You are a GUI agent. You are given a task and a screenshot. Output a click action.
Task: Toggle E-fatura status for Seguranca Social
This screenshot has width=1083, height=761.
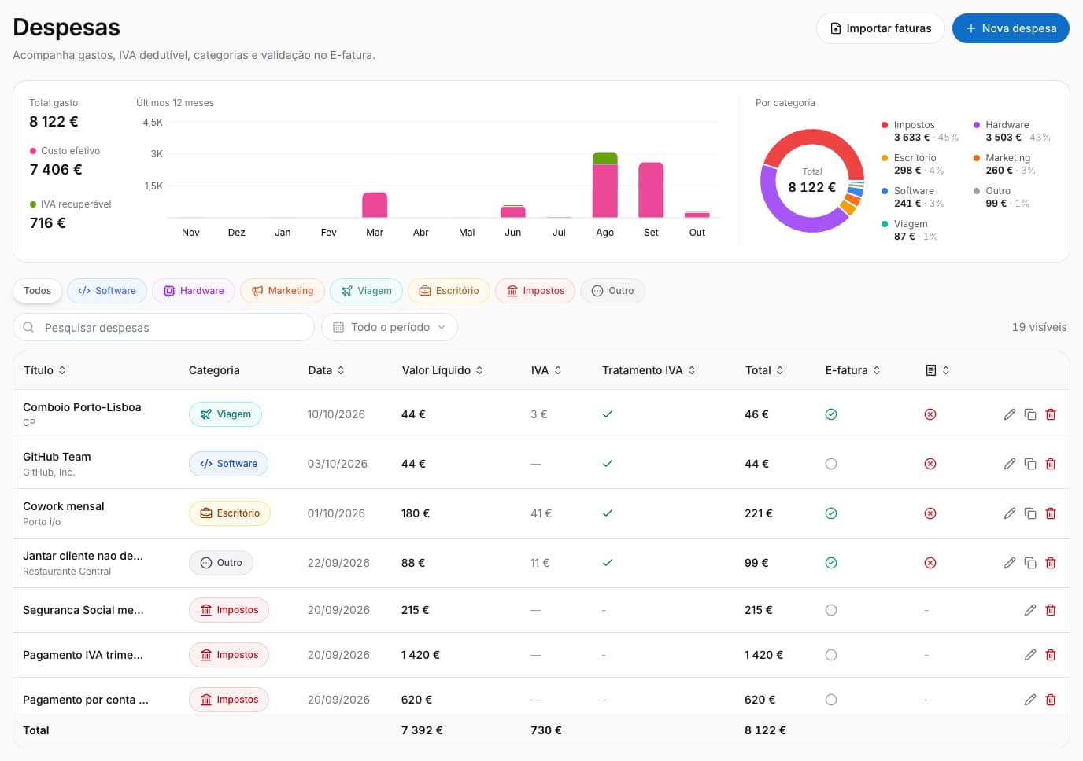point(831,610)
